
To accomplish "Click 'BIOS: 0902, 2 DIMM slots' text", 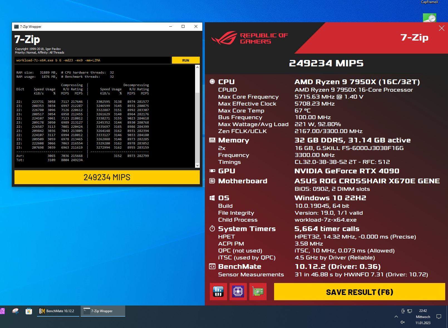I will click(x=332, y=189).
